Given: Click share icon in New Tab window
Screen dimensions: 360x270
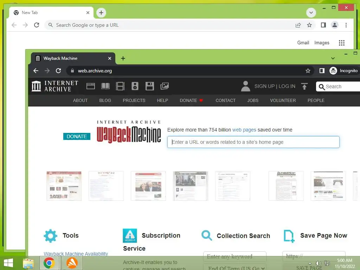Looking at the screenshot, I should tap(298, 25).
